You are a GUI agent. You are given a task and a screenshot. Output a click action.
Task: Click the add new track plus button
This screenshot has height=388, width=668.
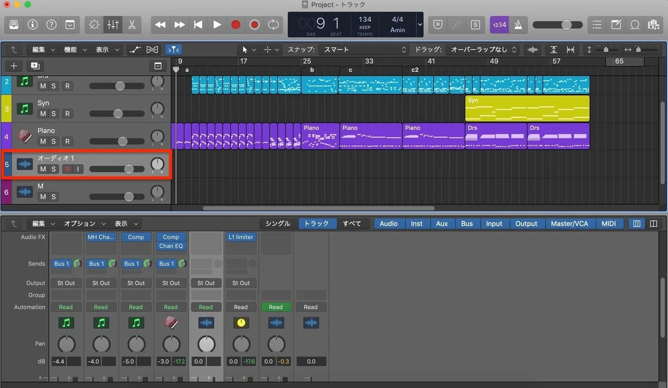pos(14,66)
